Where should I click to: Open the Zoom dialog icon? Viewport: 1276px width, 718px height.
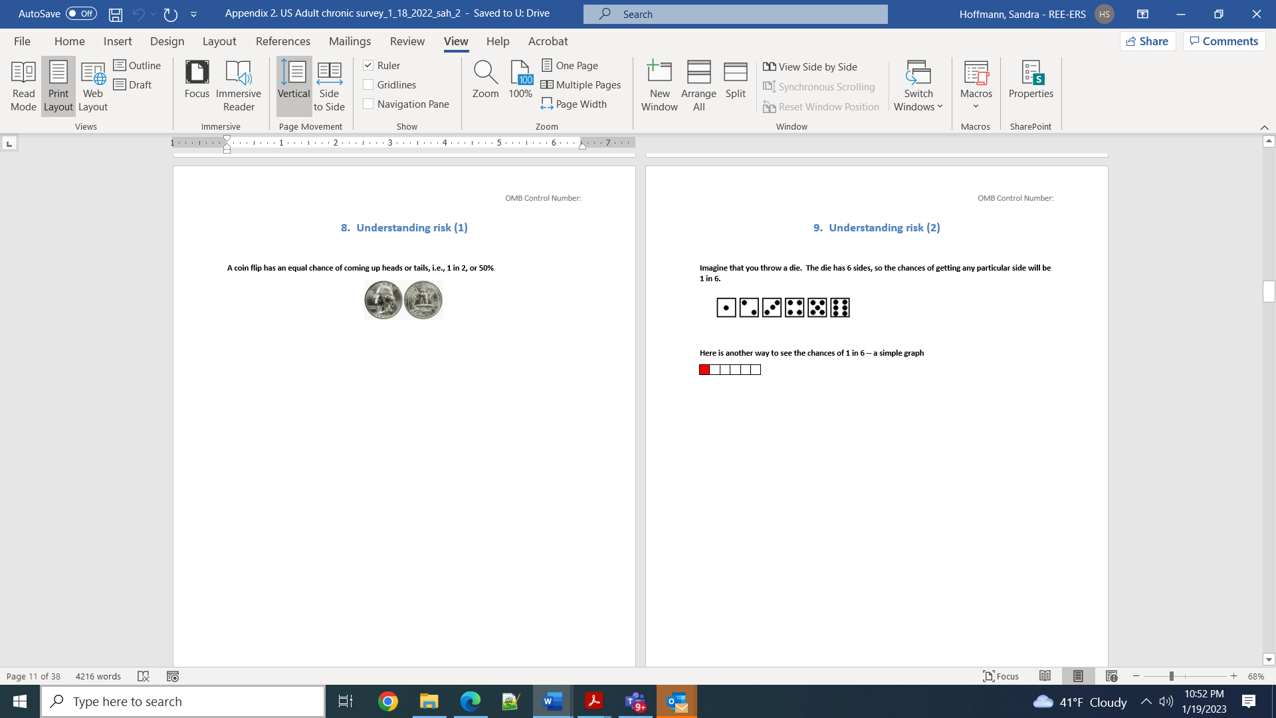[485, 80]
